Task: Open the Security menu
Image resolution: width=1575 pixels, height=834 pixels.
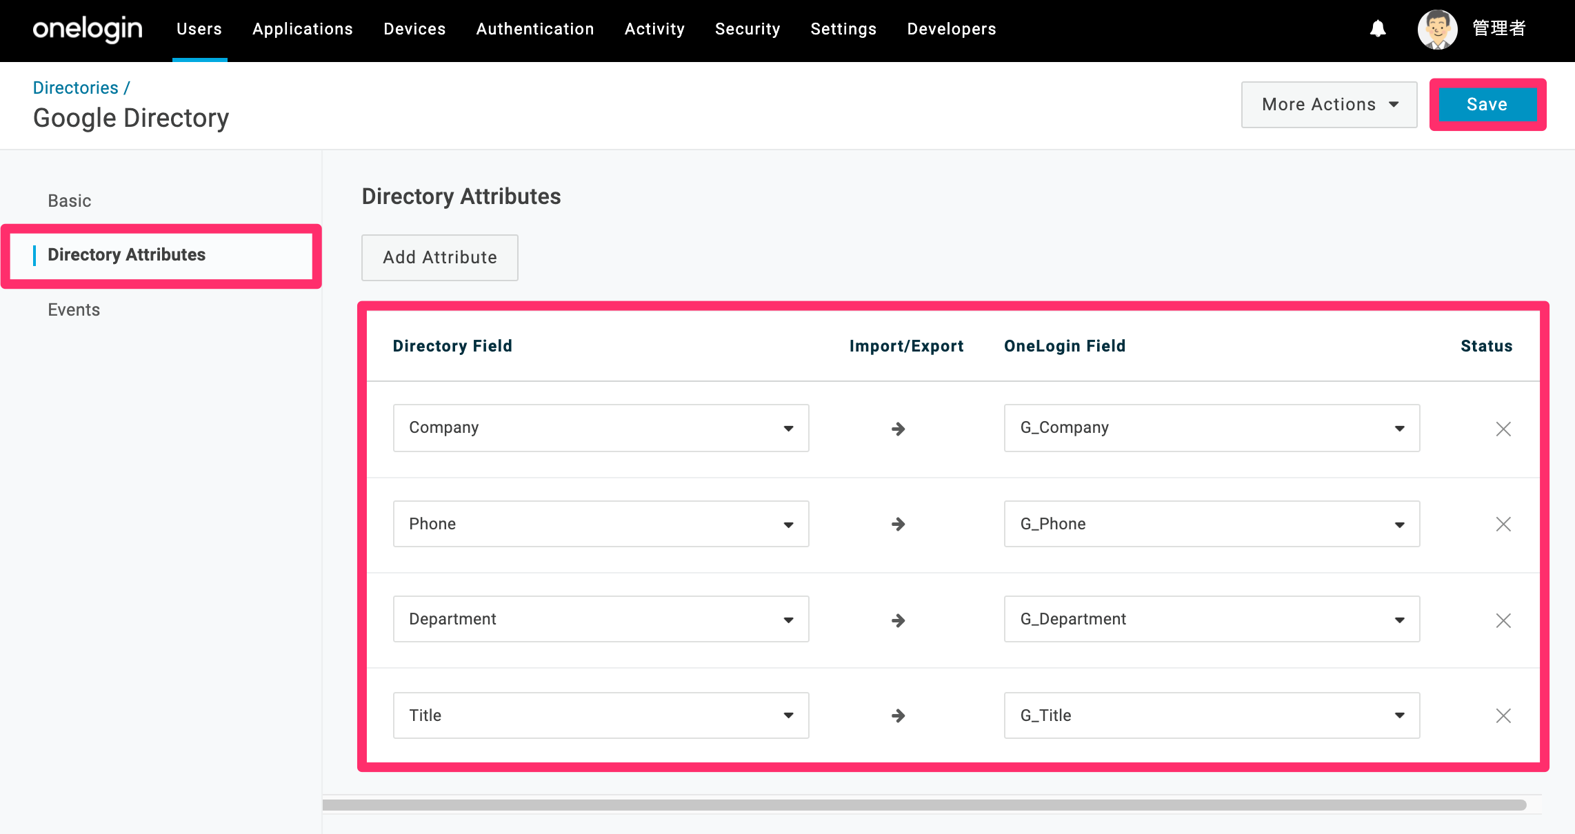Action: [748, 29]
